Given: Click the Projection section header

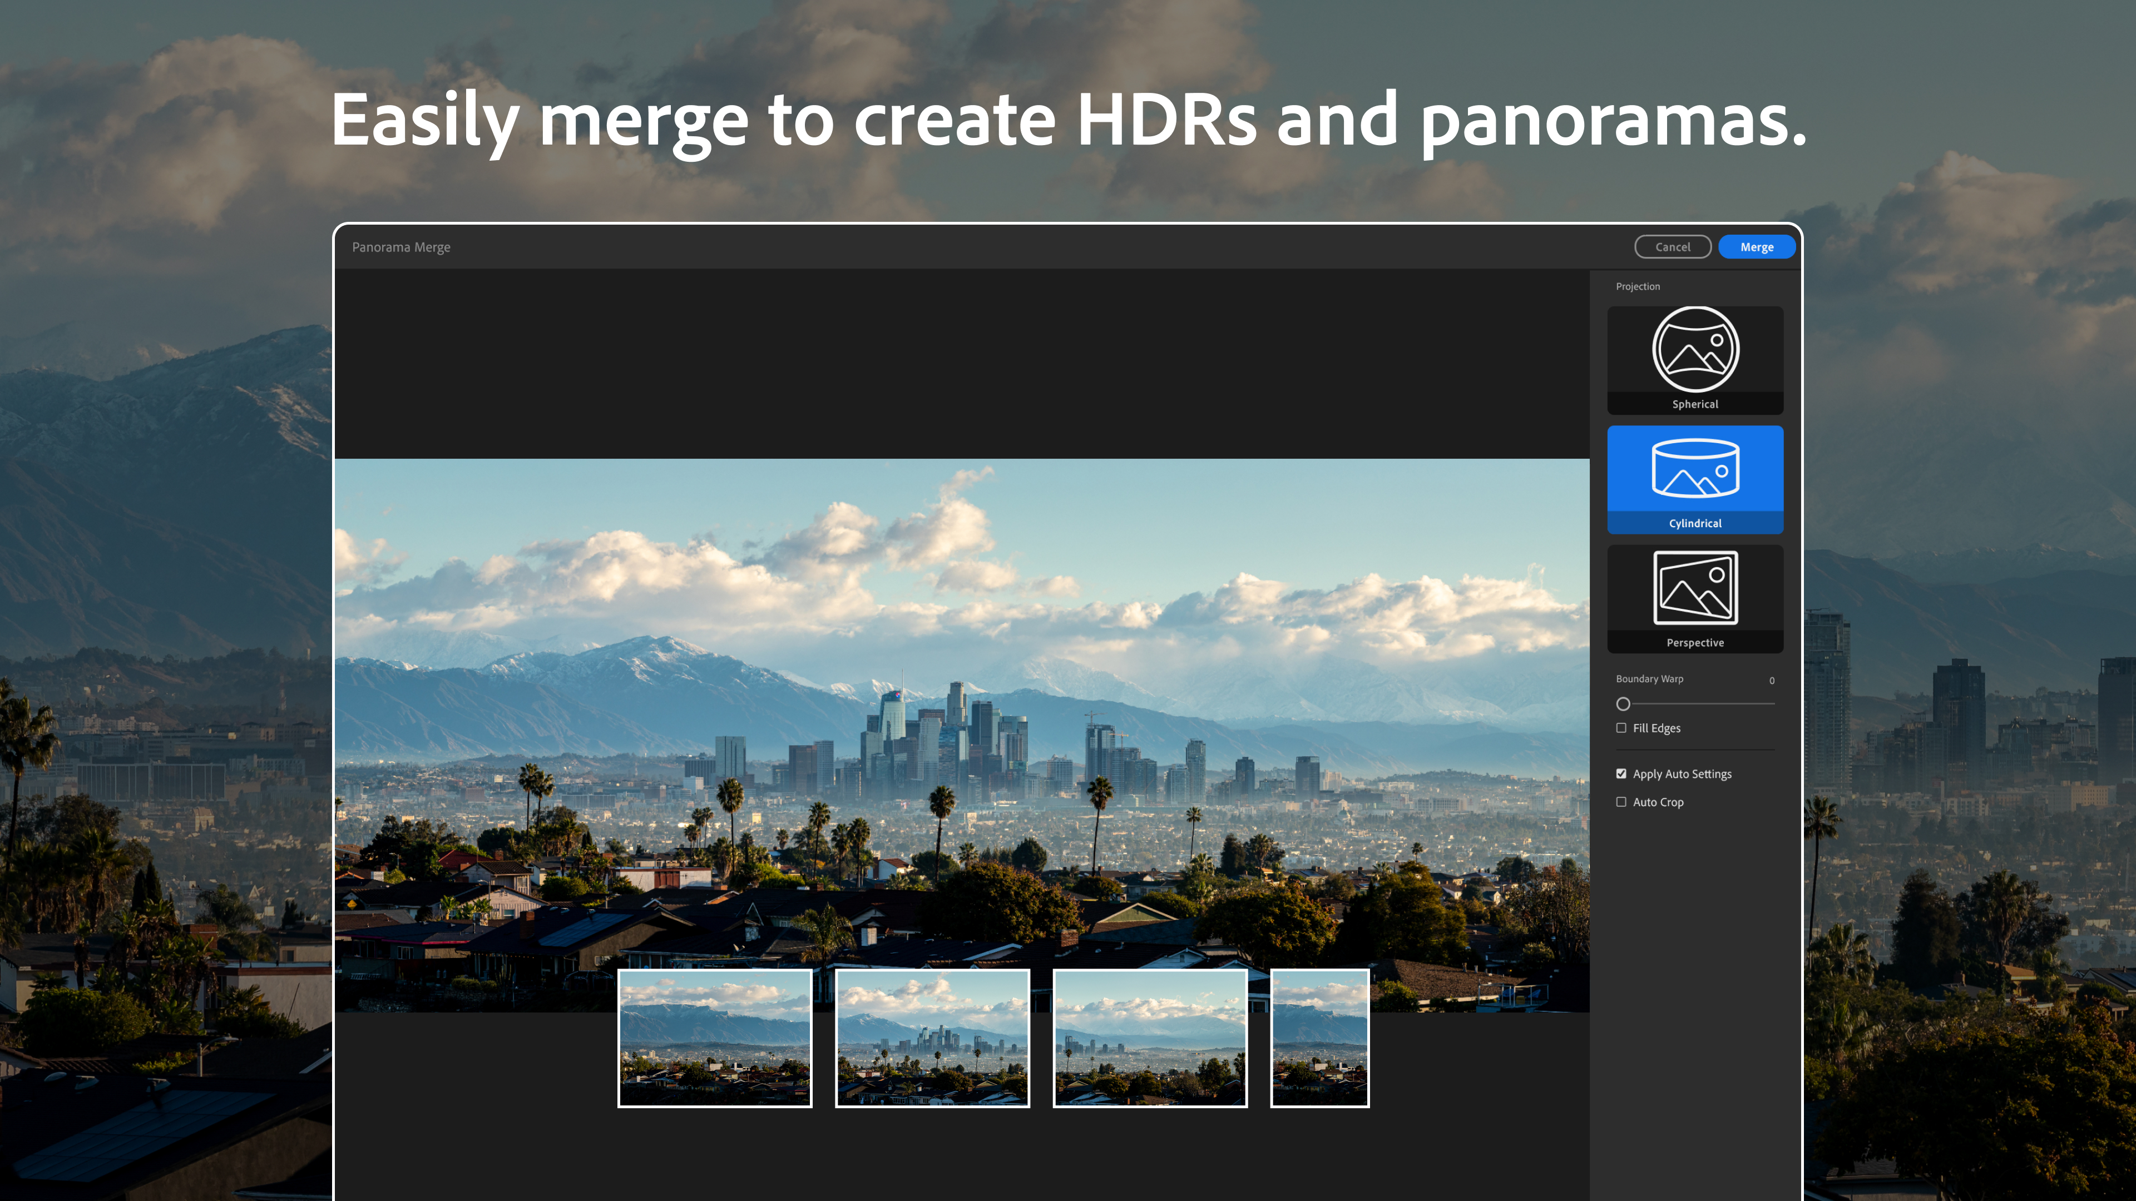Looking at the screenshot, I should tap(1638, 286).
